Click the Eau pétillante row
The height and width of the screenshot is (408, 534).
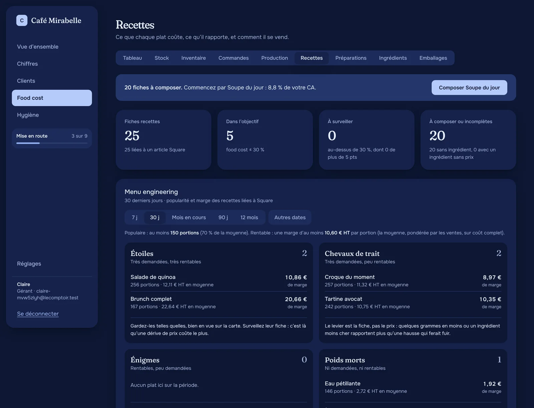[413, 387]
